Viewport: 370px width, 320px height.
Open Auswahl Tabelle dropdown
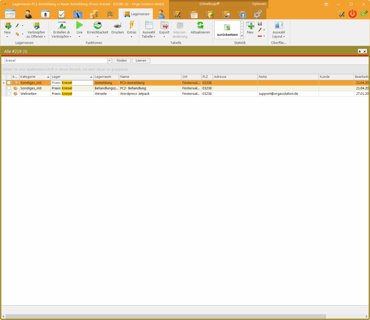[x=149, y=34]
